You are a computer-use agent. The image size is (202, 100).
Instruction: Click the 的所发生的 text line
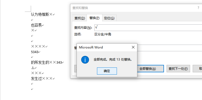(x=40, y=63)
